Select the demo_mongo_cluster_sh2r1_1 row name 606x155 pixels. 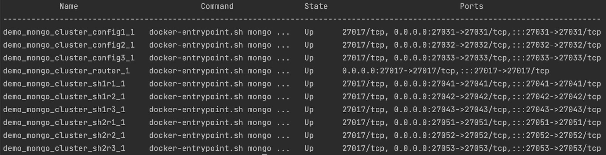(x=64, y=122)
